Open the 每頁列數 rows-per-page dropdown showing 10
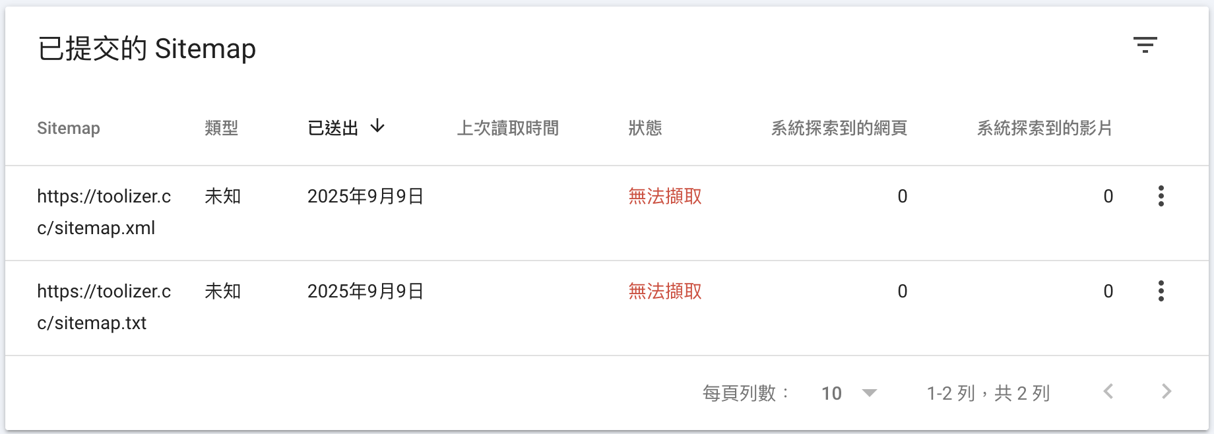Viewport: 1214px width, 434px height. (832, 392)
